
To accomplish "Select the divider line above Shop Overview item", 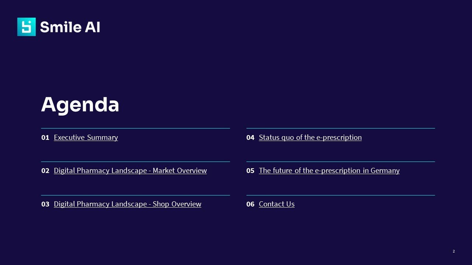I will (135, 195).
